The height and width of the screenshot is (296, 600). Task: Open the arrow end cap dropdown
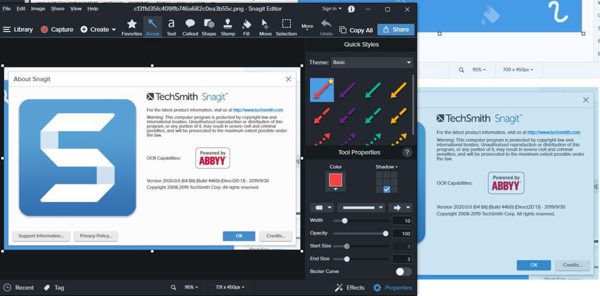[x=400, y=207]
